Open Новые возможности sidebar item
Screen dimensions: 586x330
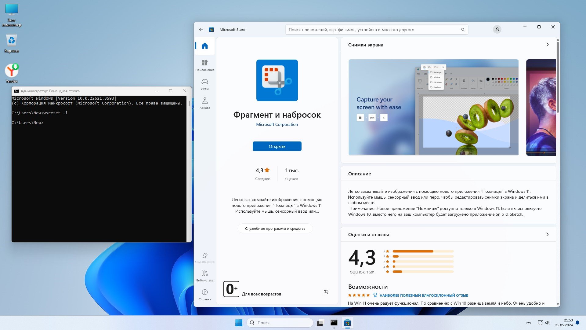coord(204,257)
